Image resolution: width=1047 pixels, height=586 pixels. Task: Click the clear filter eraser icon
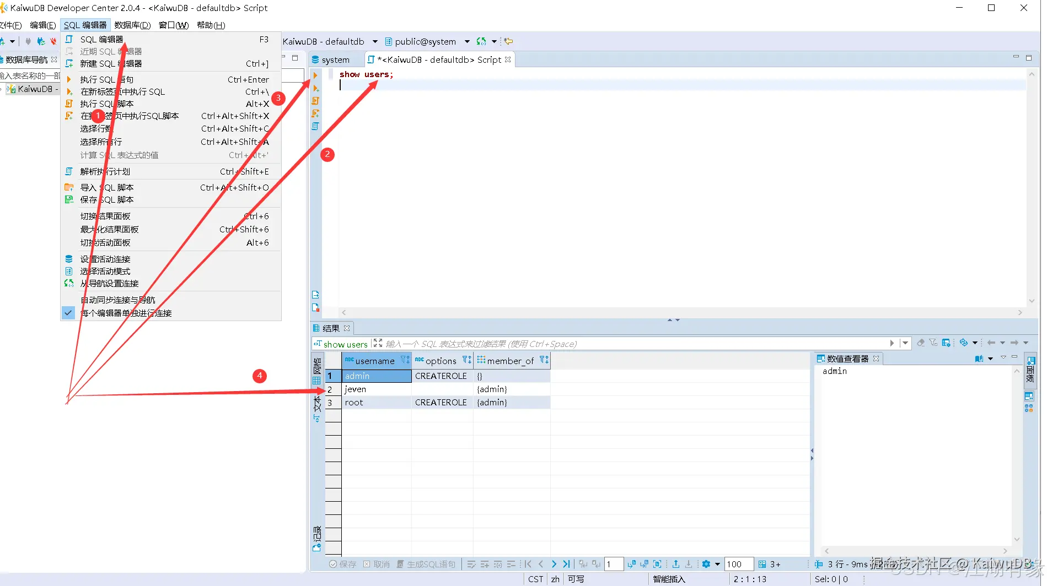coord(921,343)
